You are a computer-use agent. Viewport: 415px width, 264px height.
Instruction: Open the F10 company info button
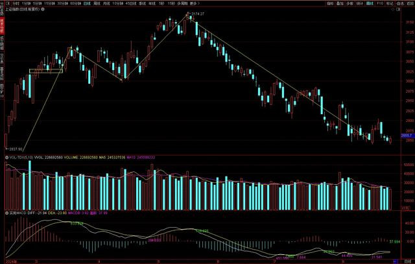click(380, 3)
